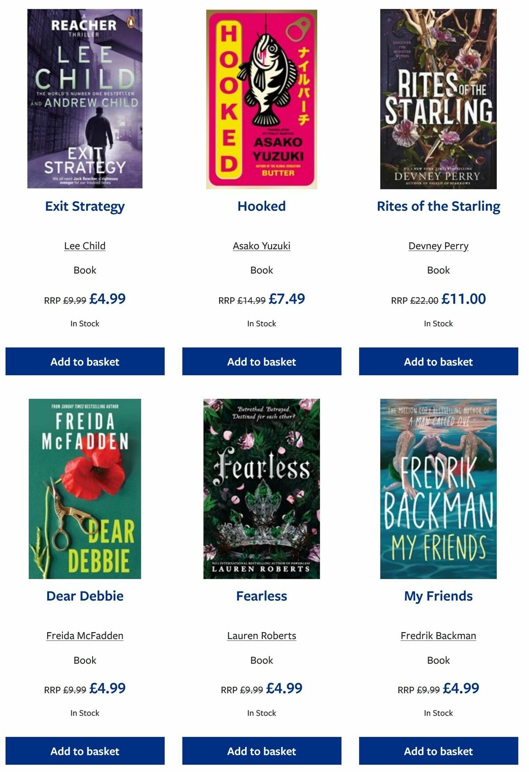View books by Asako Yuzuki
This screenshot has width=529, height=772.
point(262,246)
